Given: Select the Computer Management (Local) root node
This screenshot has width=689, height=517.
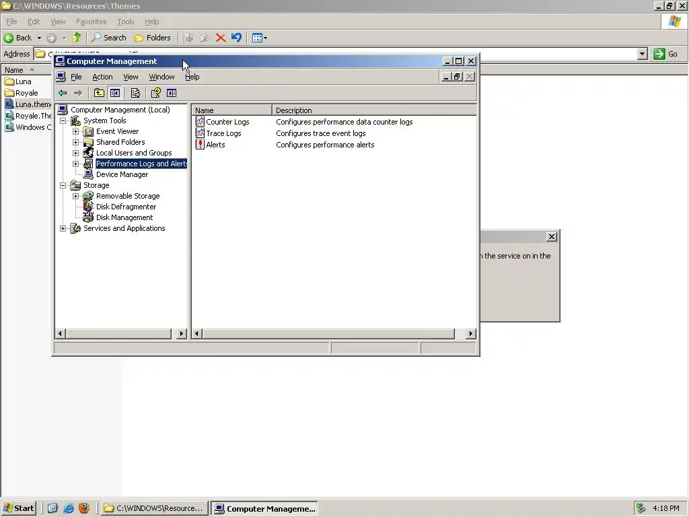Looking at the screenshot, I should (120, 110).
